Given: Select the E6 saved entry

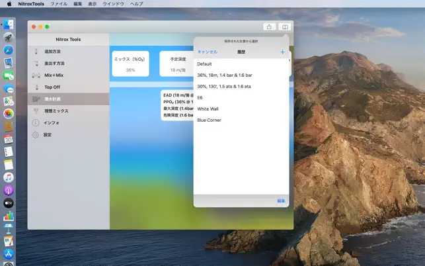Looking at the screenshot, I should [241, 98].
